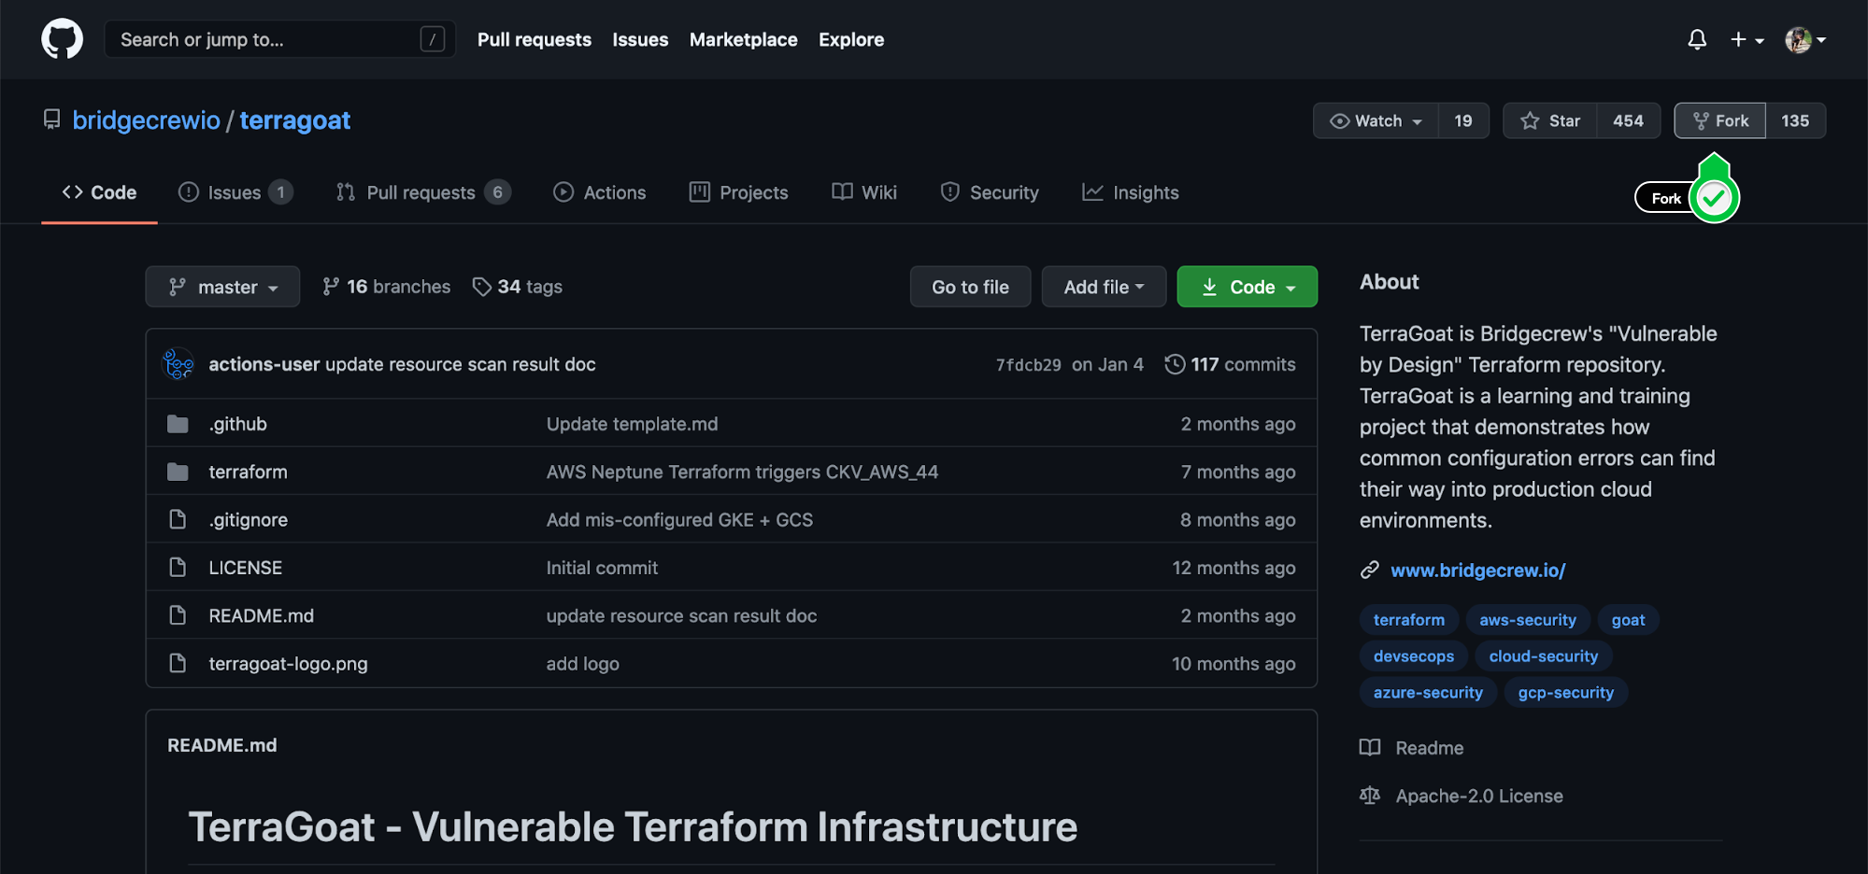1868x874 pixels.
Task: Open the .github folder
Action: click(x=237, y=424)
